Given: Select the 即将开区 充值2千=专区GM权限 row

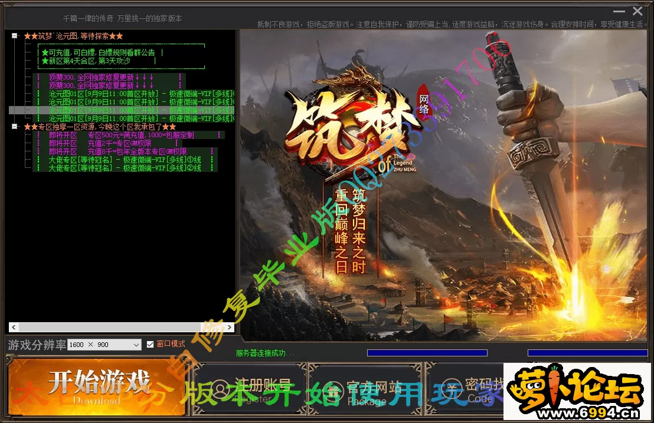Looking at the screenshot, I should point(107,143).
